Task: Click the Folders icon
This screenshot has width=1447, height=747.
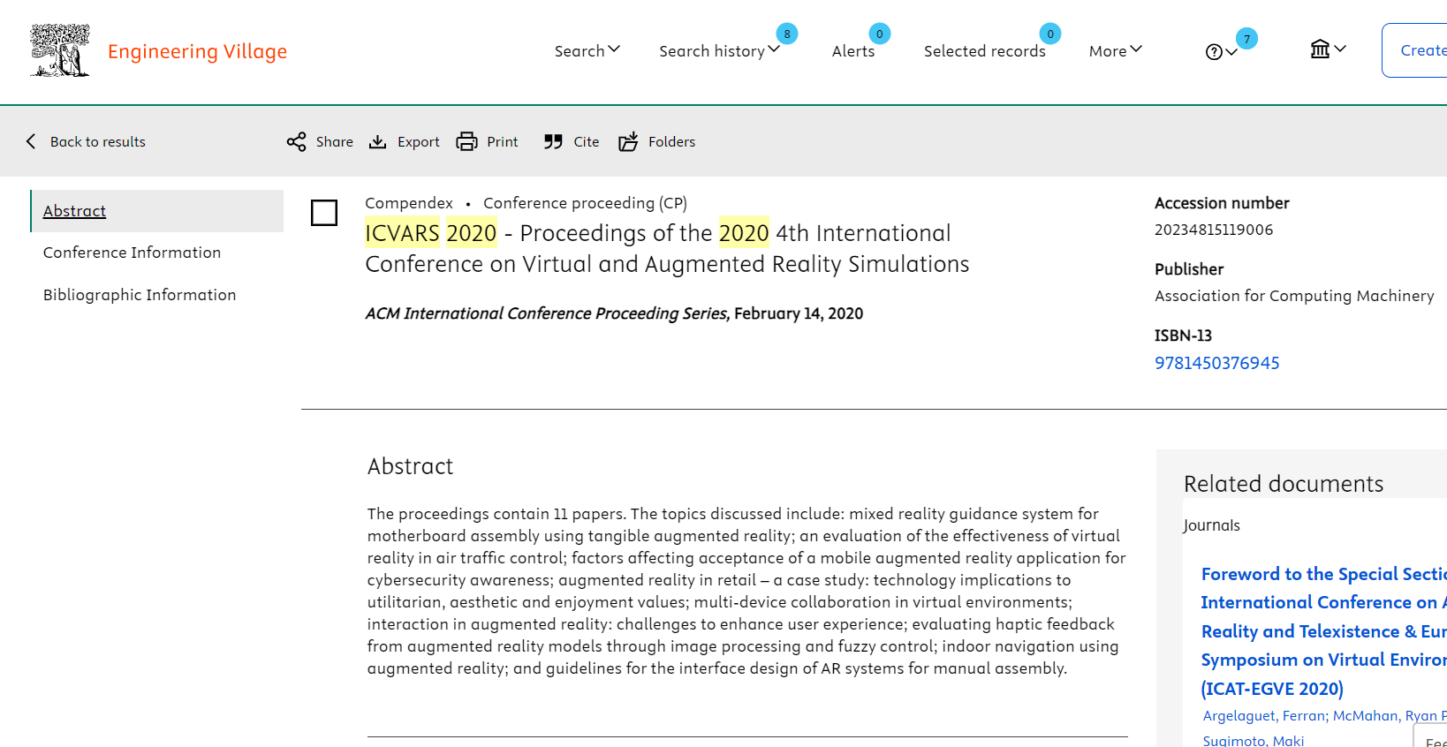Action: pos(628,141)
